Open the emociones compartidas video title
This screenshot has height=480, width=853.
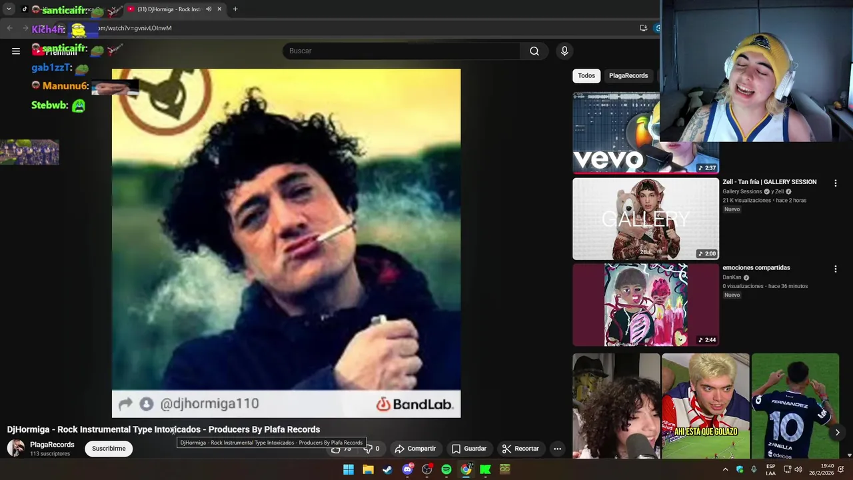click(x=756, y=268)
